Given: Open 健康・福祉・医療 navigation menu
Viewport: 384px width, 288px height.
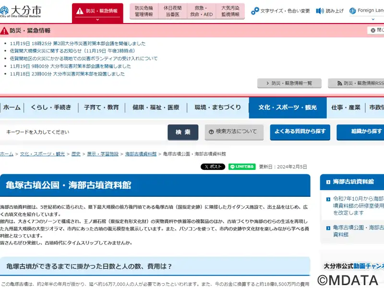Looking at the screenshot, I should coord(156,108).
